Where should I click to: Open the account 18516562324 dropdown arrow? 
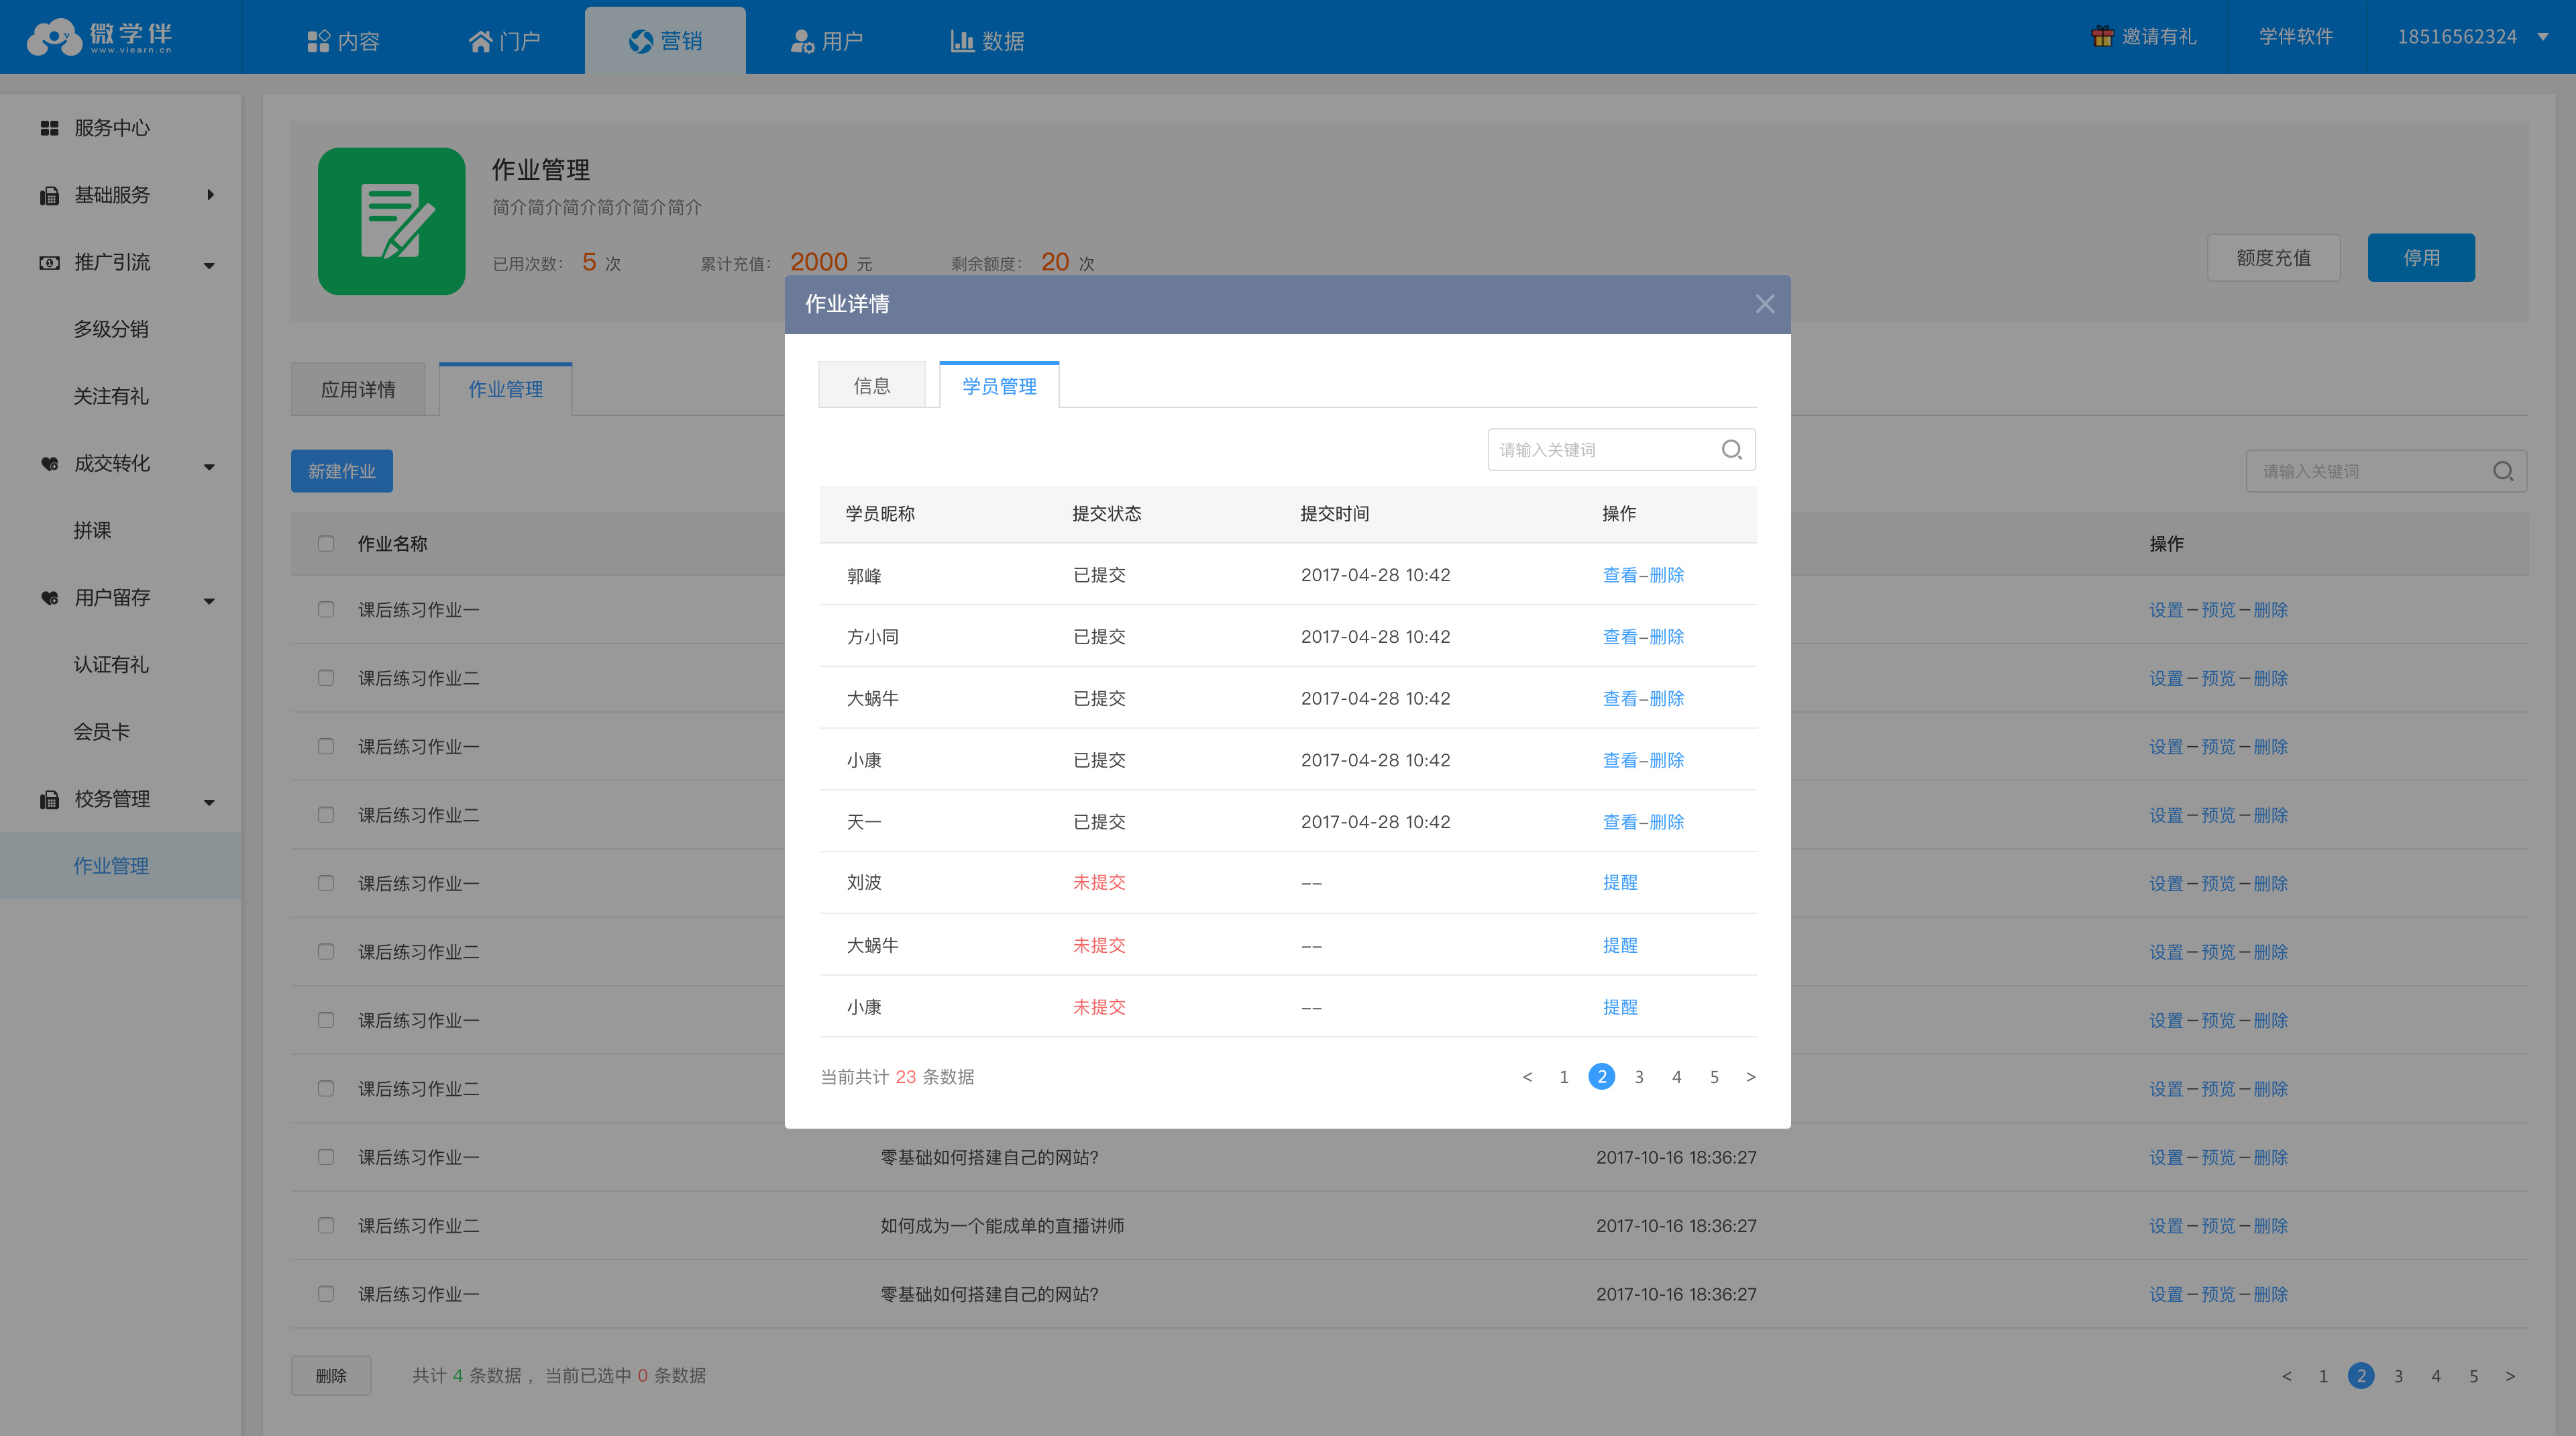[2543, 37]
